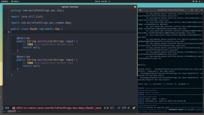204x115 pixels.
Task: Open the Emacs app menu in top bar
Action: 15,1
